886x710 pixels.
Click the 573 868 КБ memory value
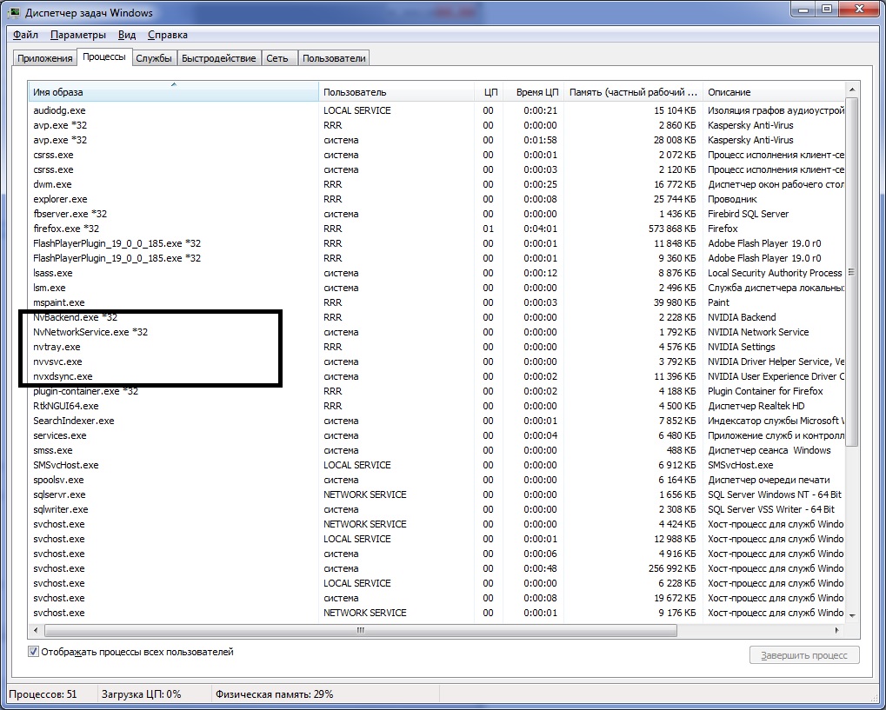(x=672, y=229)
